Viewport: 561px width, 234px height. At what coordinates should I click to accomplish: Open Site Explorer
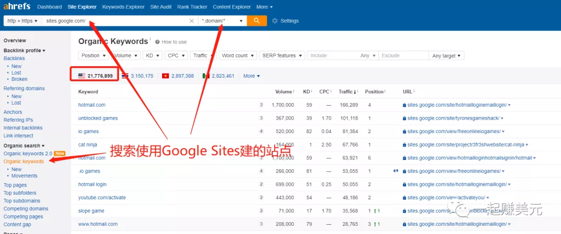[x=82, y=7]
